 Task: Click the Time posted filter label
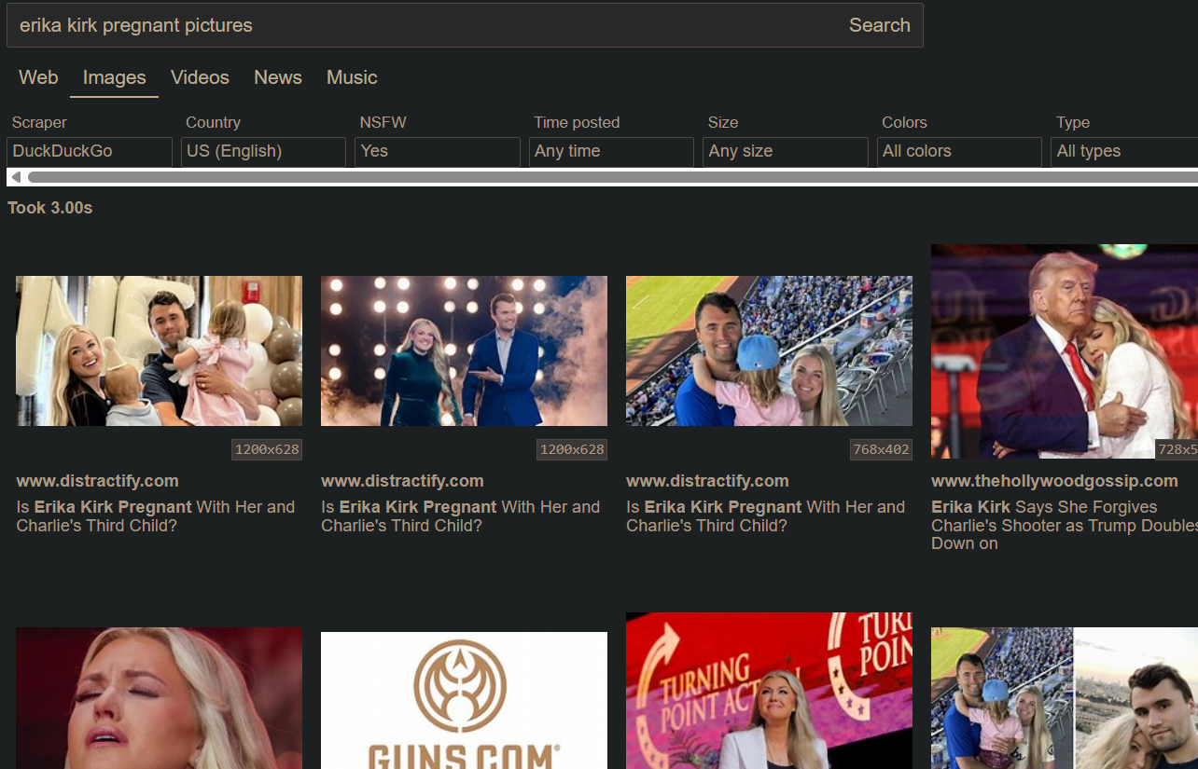tap(577, 122)
